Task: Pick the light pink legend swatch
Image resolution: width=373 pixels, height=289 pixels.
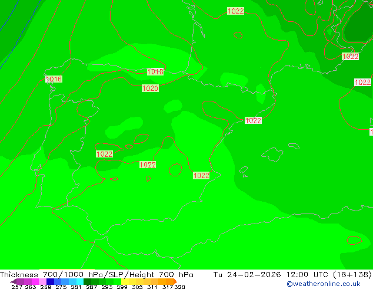Action: click(43, 281)
